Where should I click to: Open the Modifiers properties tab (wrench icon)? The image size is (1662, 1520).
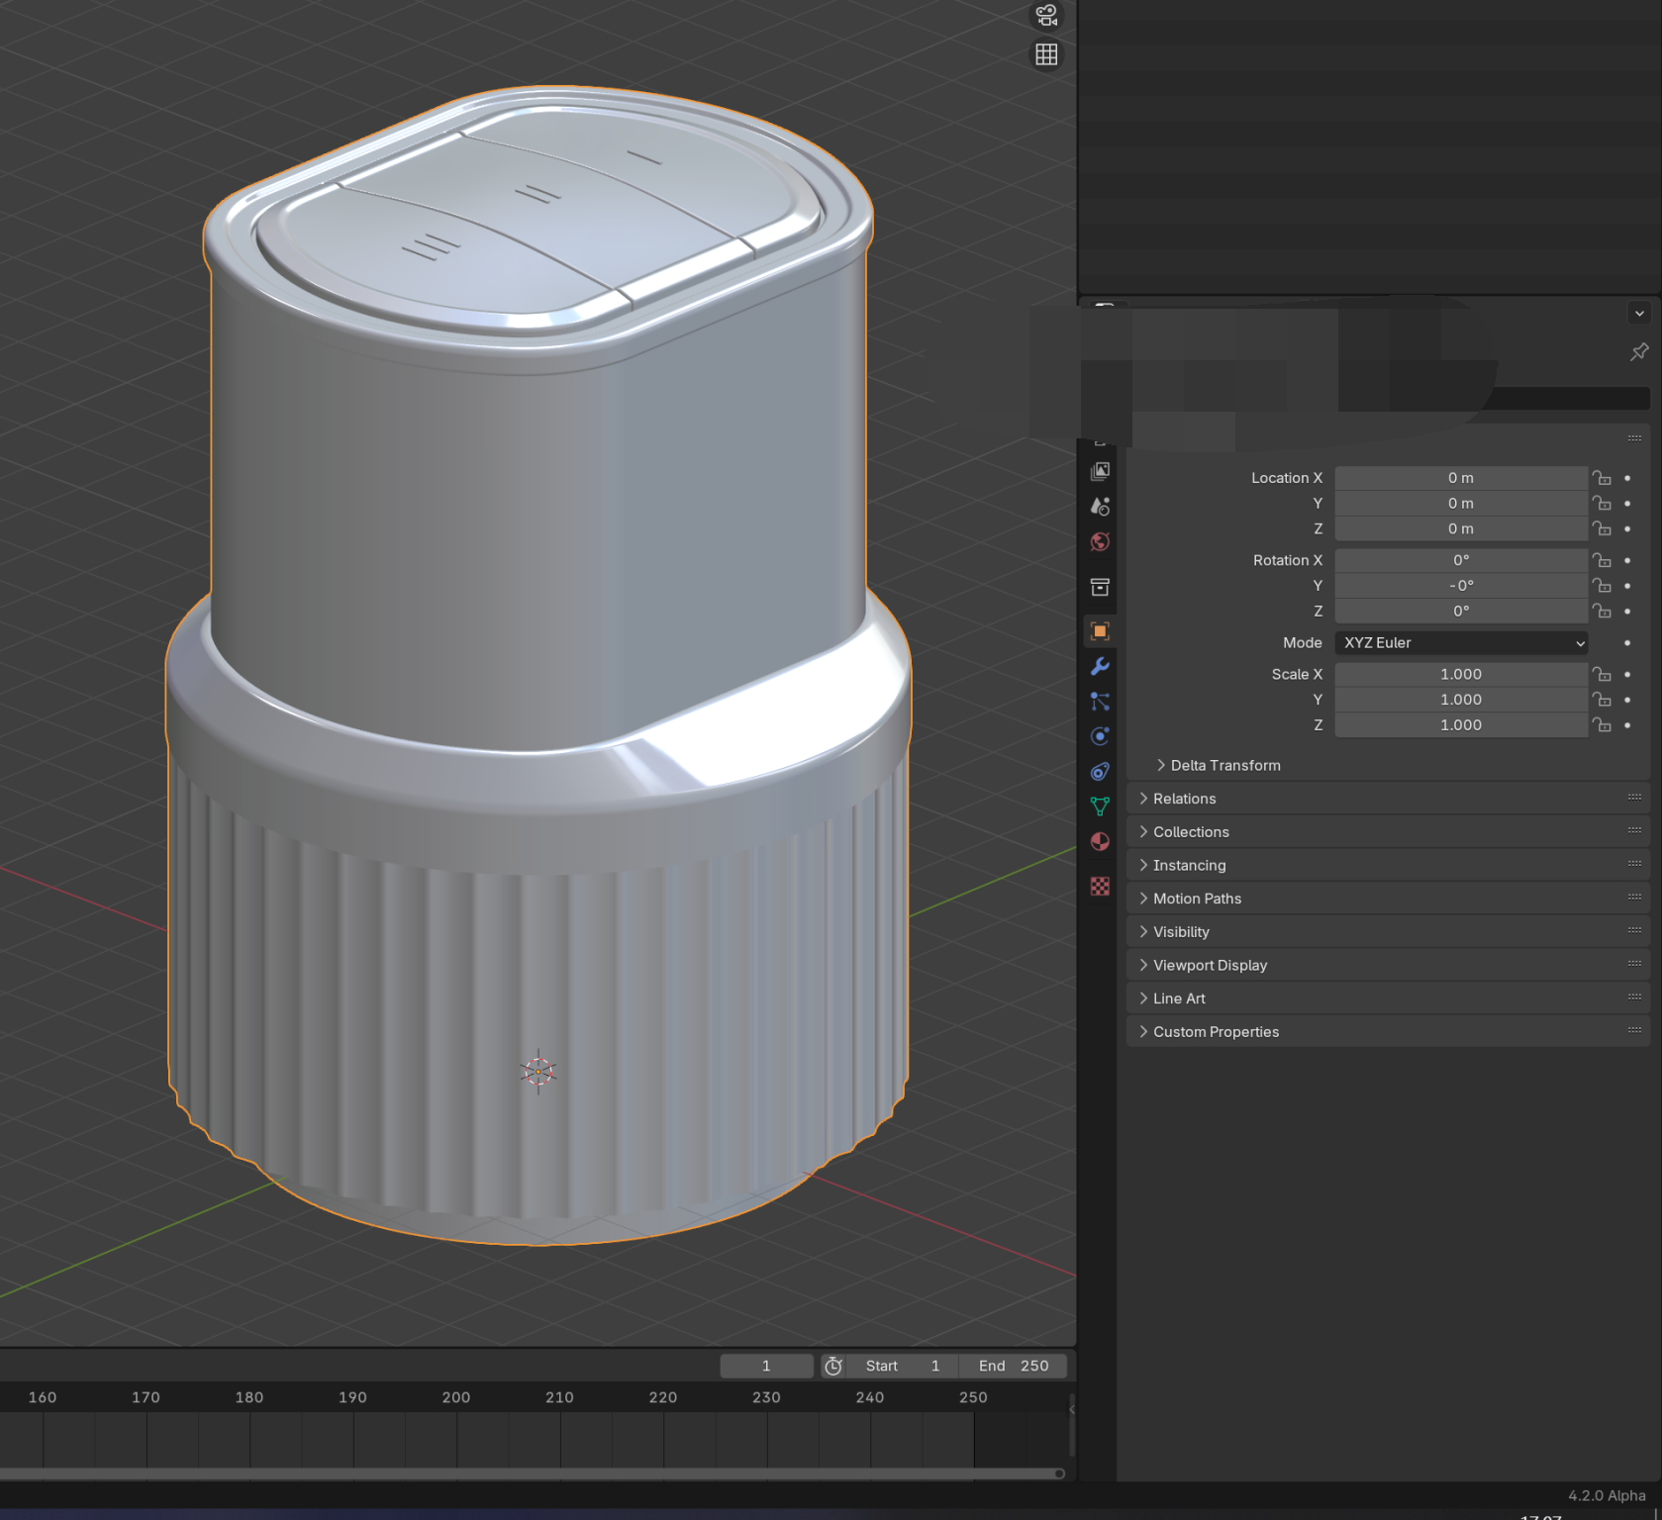[x=1100, y=667]
